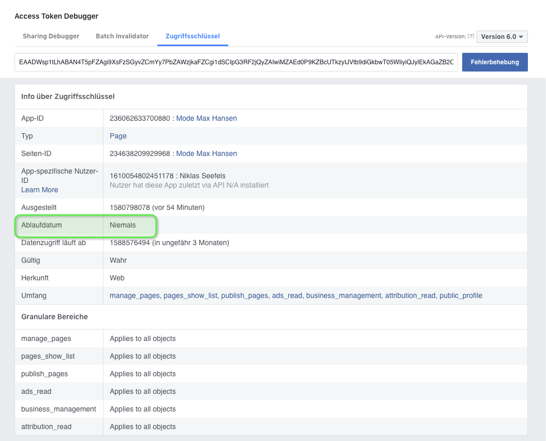Open the API Version 6.0 dropdown
The image size is (546, 441).
pyautogui.click(x=501, y=37)
